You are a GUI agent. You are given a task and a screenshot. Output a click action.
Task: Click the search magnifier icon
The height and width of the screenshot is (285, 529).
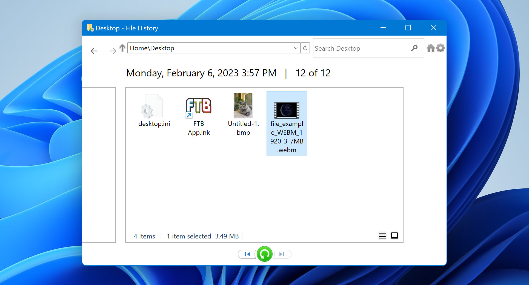(414, 48)
